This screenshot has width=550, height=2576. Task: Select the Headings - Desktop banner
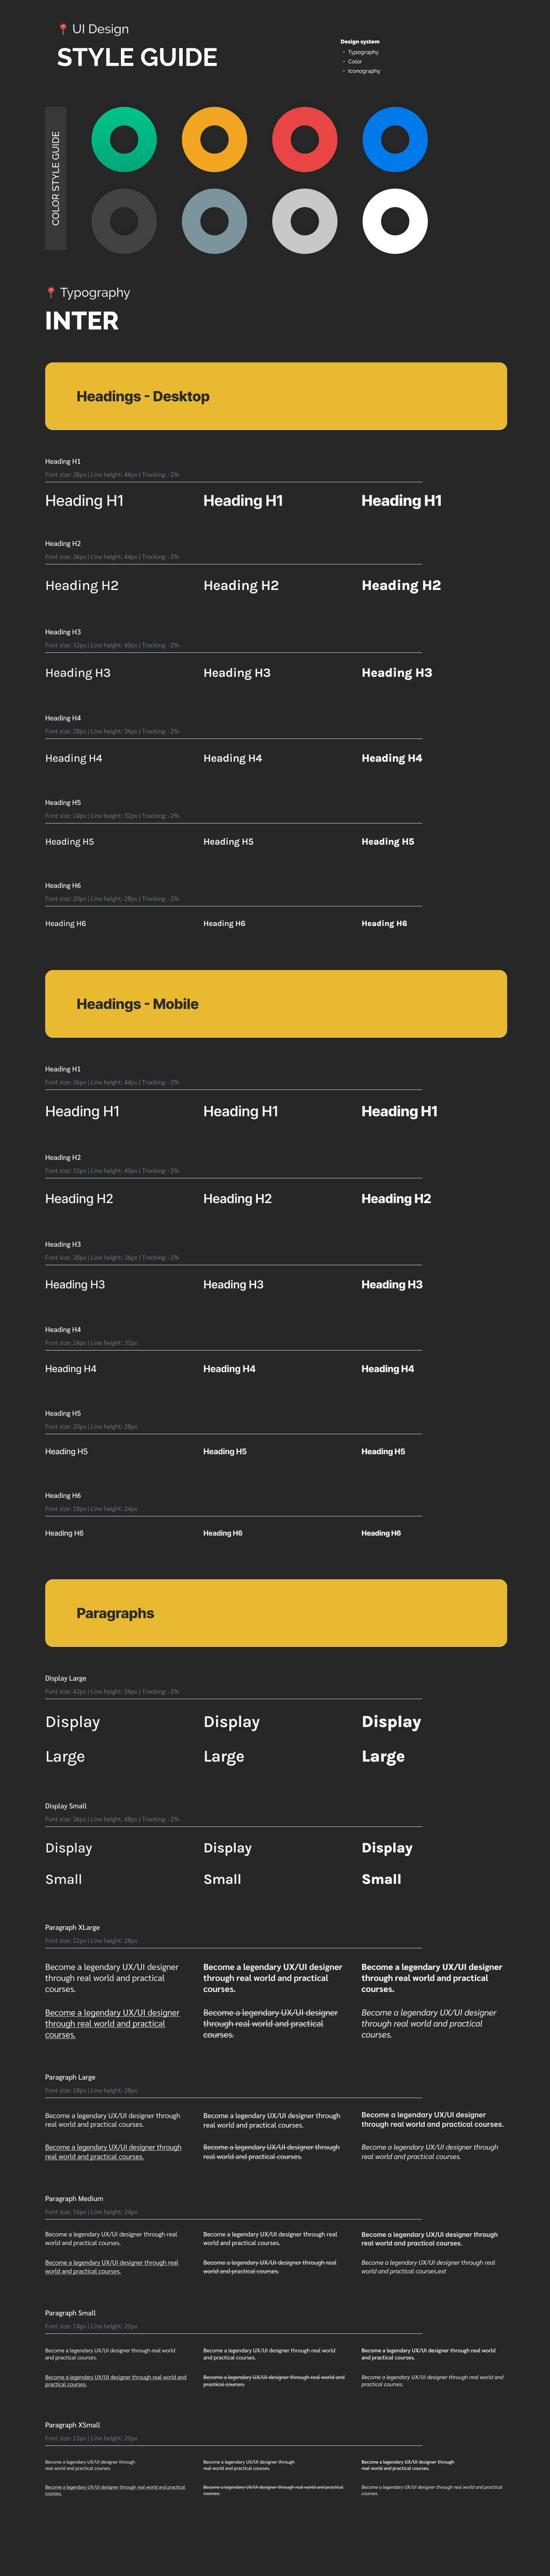point(276,396)
